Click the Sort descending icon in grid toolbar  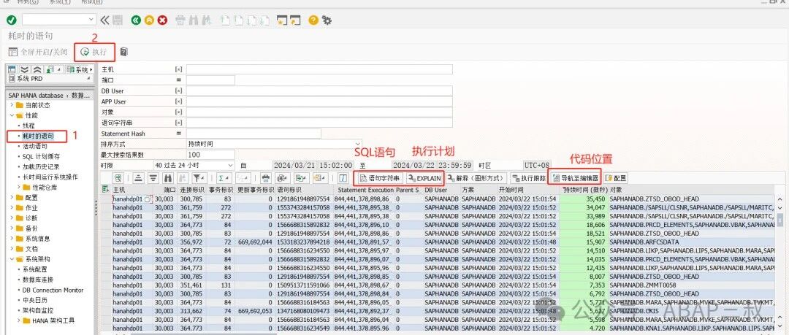153,178
